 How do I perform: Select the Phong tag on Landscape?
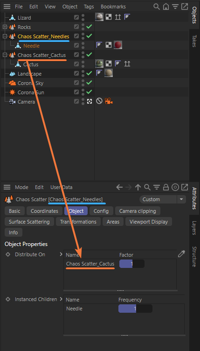click(x=99, y=72)
